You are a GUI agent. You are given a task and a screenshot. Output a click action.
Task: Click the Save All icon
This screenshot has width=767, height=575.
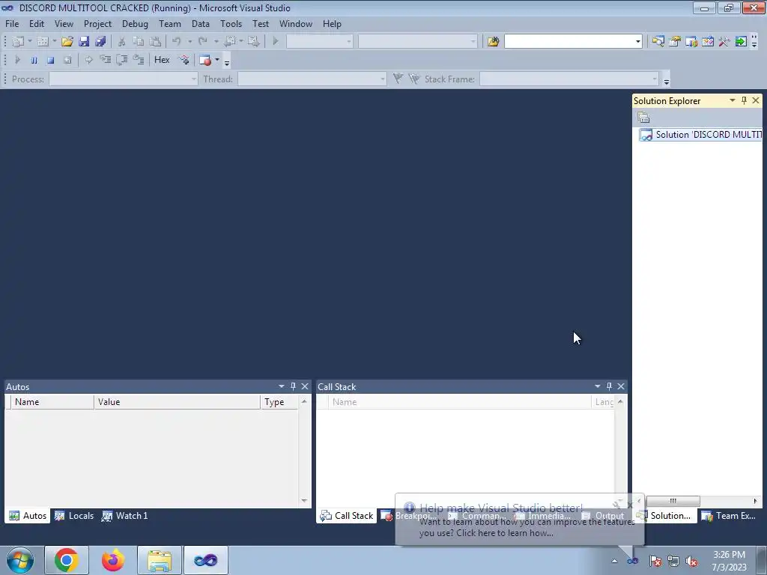(x=101, y=42)
